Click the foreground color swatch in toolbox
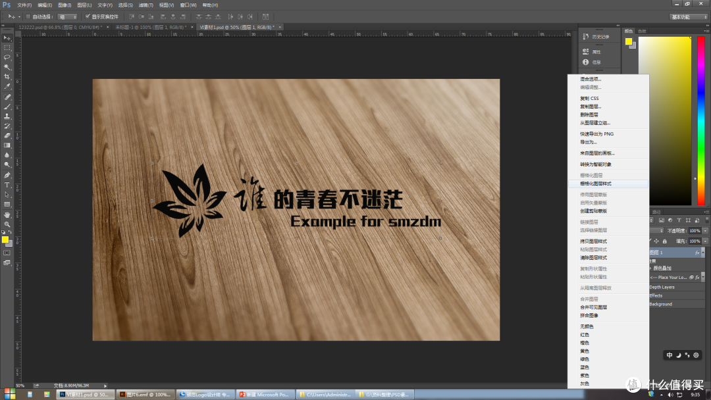Screen dimensions: 711x400 tap(5, 239)
